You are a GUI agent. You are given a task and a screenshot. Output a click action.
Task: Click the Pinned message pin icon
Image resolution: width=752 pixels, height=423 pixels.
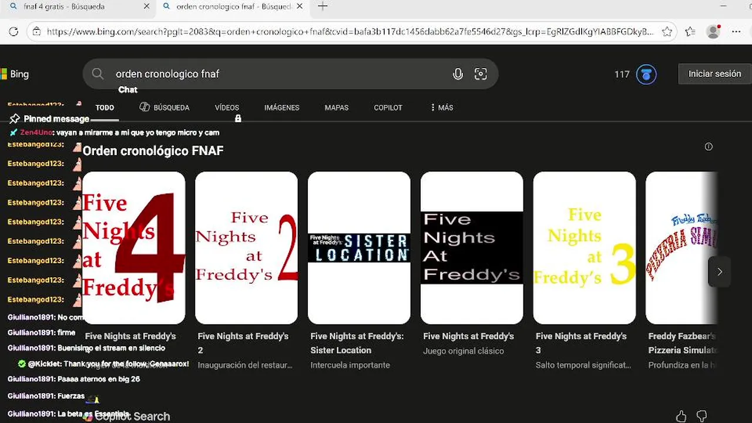[15, 119]
